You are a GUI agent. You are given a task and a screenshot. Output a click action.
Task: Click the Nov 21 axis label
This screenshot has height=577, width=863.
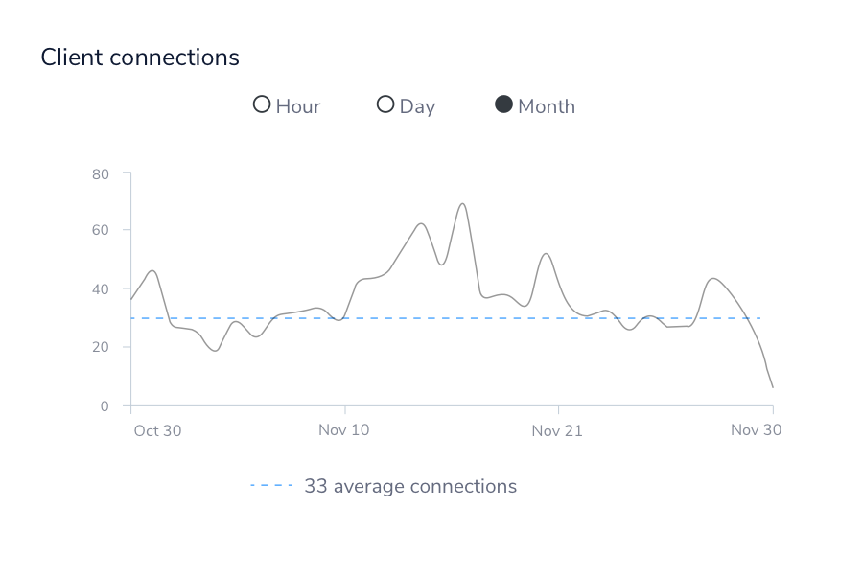(557, 430)
